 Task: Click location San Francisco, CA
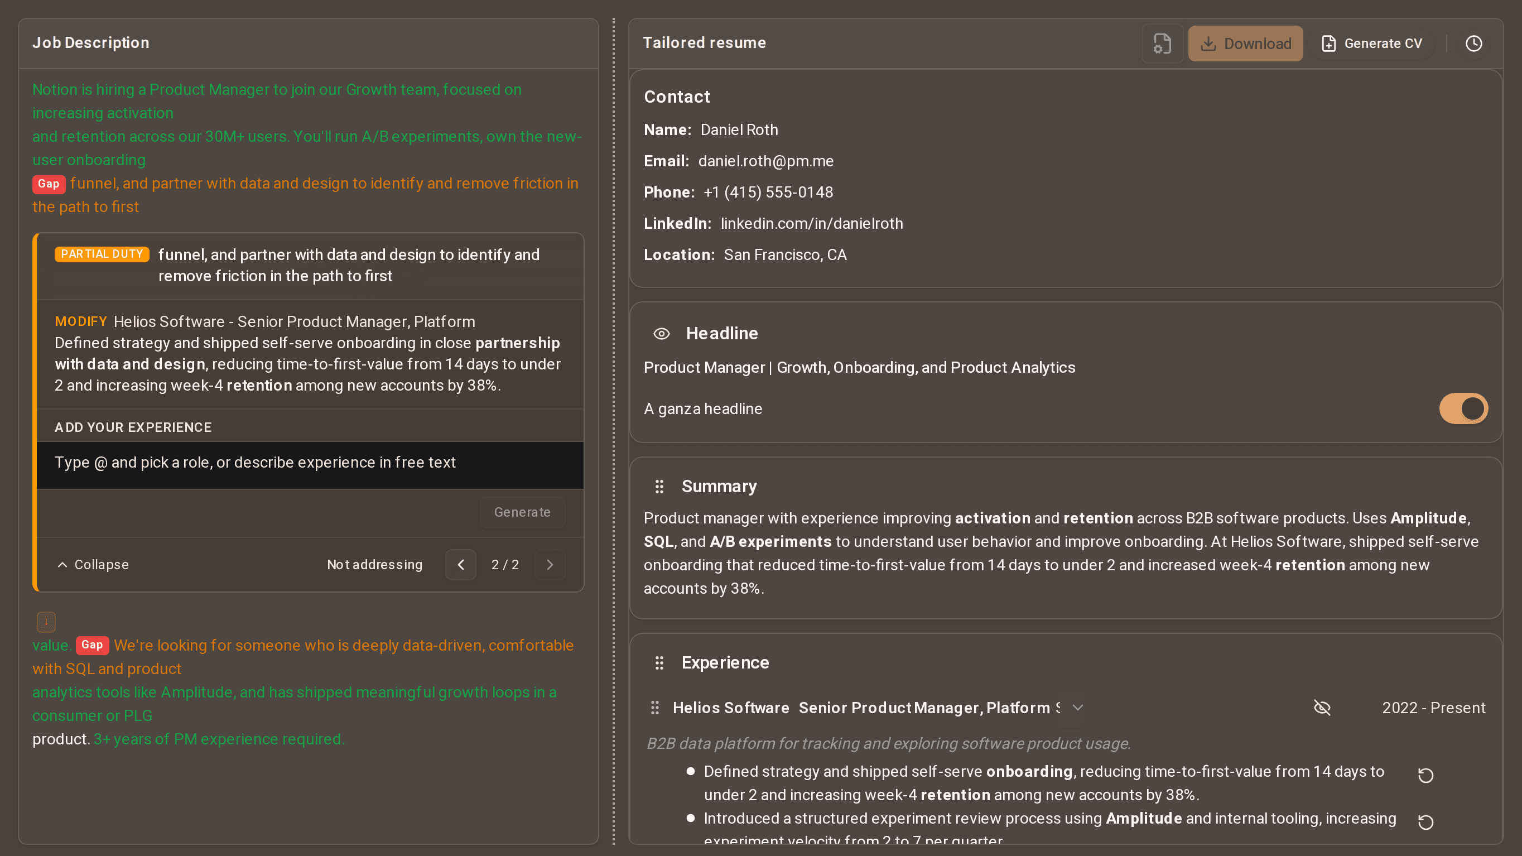785,254
